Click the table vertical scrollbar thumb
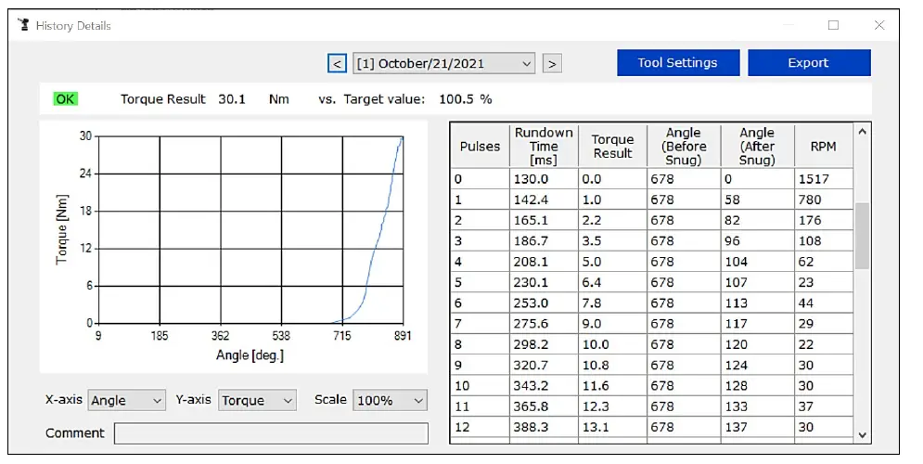The image size is (923, 464). 862,235
